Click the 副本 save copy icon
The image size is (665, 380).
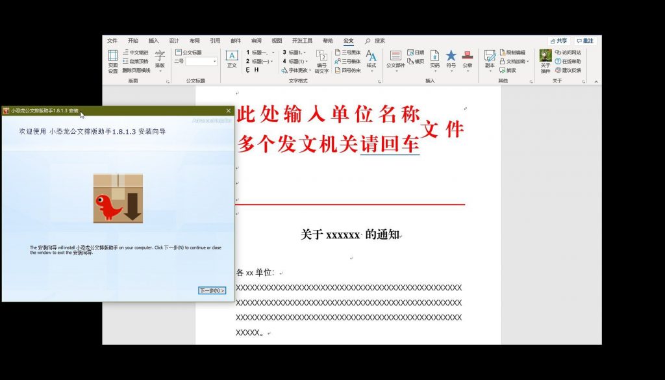pos(490,59)
